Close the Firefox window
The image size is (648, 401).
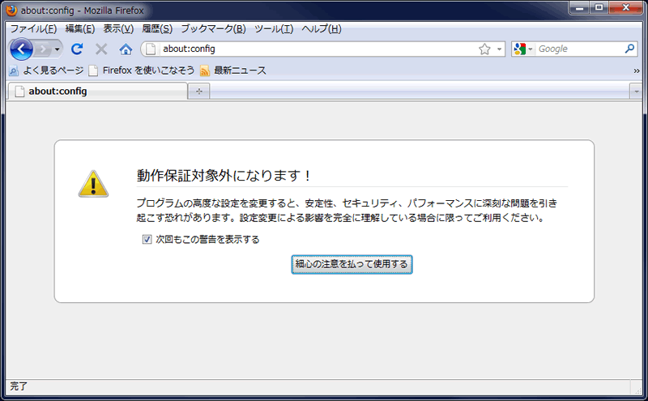pos(625,7)
